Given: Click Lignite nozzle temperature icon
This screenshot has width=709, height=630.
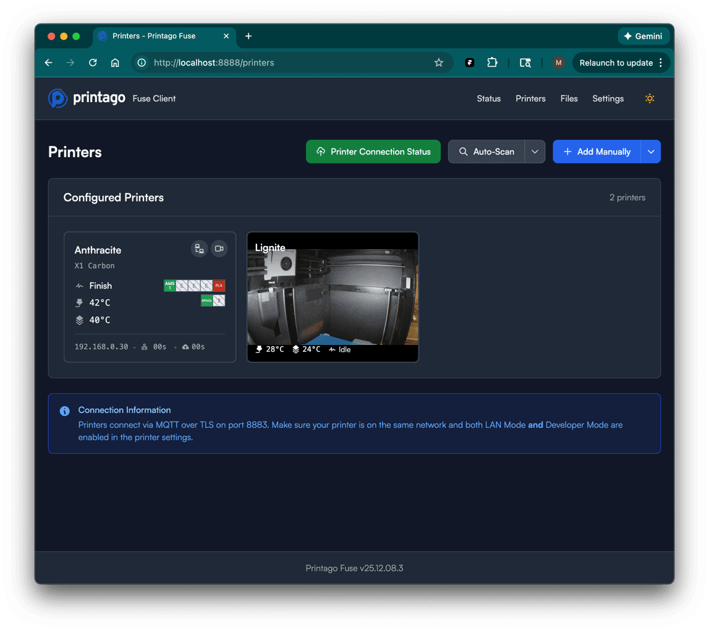Looking at the screenshot, I should coord(258,349).
